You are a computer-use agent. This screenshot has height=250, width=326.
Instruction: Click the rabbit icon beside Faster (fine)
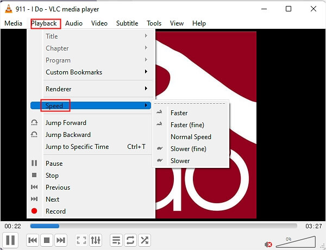[159, 124]
